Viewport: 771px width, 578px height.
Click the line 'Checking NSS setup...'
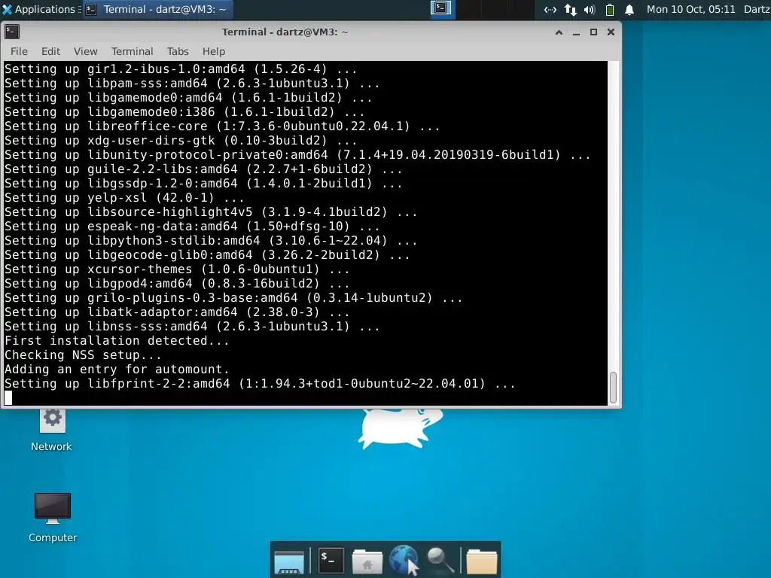click(x=83, y=355)
